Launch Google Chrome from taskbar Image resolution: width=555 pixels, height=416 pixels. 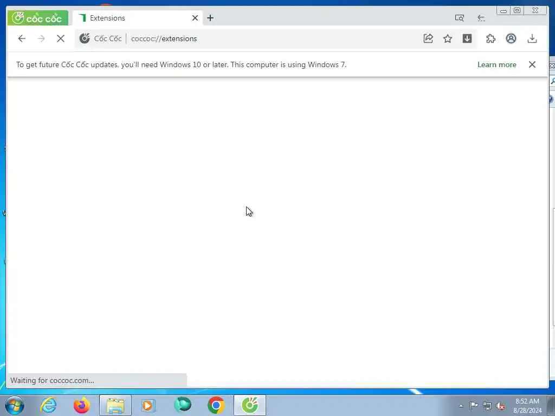pos(216,405)
